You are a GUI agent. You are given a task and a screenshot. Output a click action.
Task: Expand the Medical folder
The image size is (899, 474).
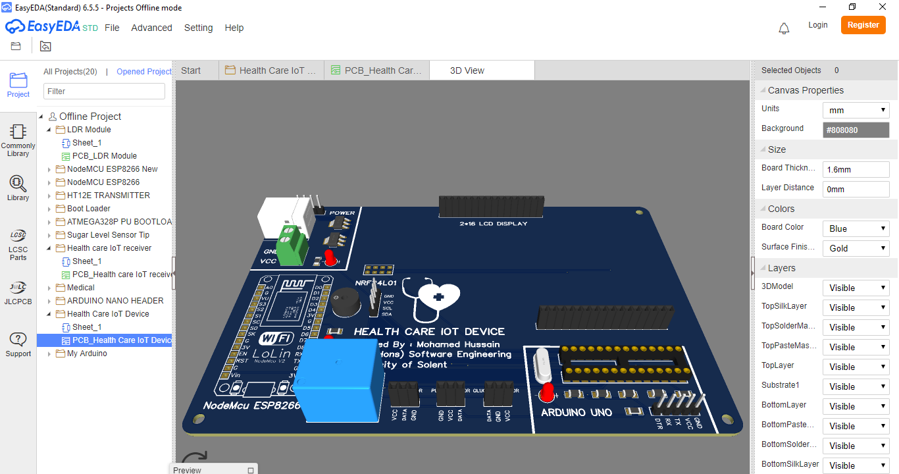tap(49, 288)
